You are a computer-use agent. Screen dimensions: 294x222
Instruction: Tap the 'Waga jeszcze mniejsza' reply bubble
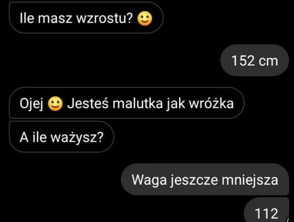click(205, 179)
